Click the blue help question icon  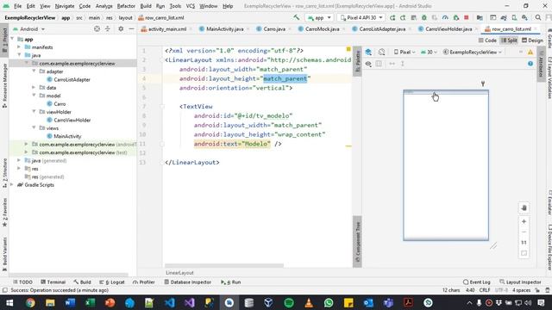click(x=530, y=64)
